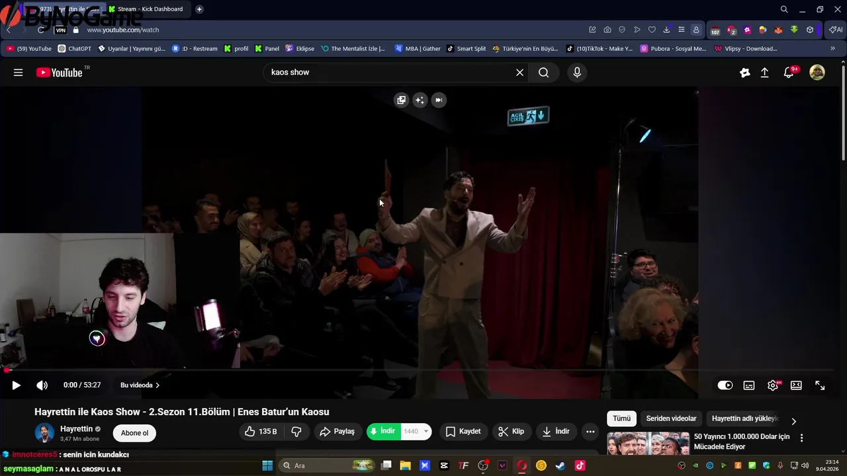Select 'Hayrettin adlı yükleyici' chip
Viewport: 847px width, 476px height.
pos(745,418)
